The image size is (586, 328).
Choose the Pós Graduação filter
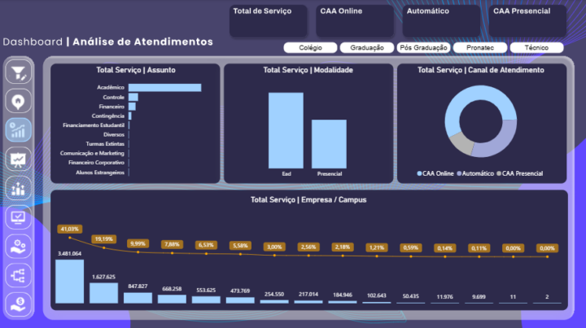pyautogui.click(x=423, y=48)
